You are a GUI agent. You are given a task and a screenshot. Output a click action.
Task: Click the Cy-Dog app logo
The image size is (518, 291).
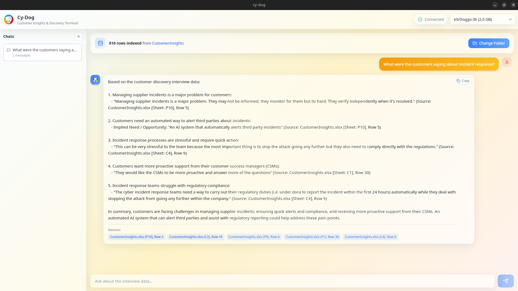click(9, 20)
